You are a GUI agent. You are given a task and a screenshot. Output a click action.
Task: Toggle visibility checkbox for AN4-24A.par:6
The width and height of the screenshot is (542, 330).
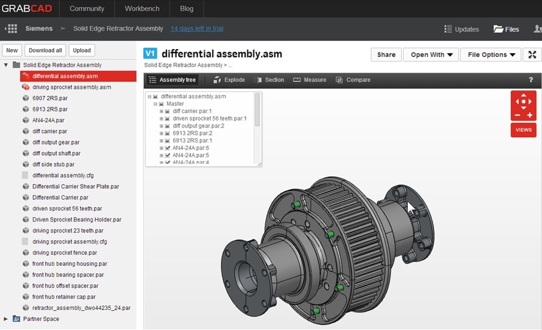pyautogui.click(x=167, y=148)
